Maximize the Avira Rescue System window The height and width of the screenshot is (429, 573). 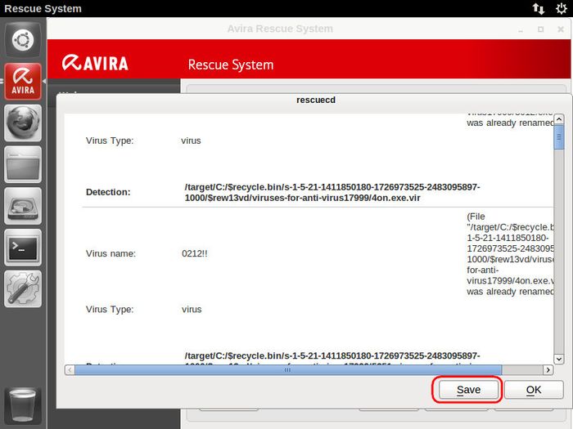[540, 29]
